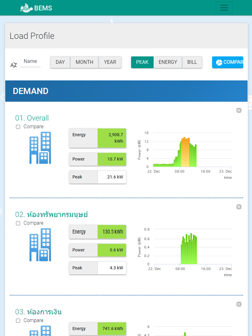Close the 02. ห้องทรัพยากรมนุษย์ panel
The image size is (252, 336).
click(x=239, y=207)
